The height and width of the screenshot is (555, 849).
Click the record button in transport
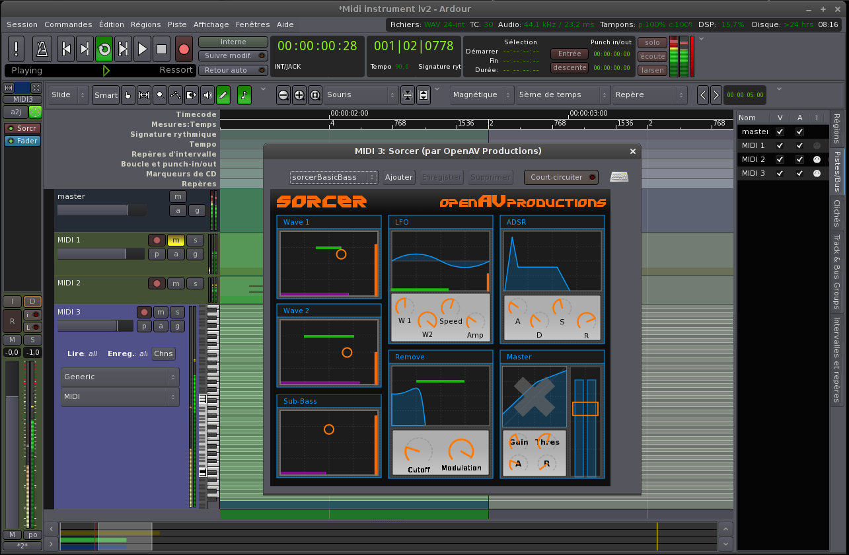[x=184, y=49]
